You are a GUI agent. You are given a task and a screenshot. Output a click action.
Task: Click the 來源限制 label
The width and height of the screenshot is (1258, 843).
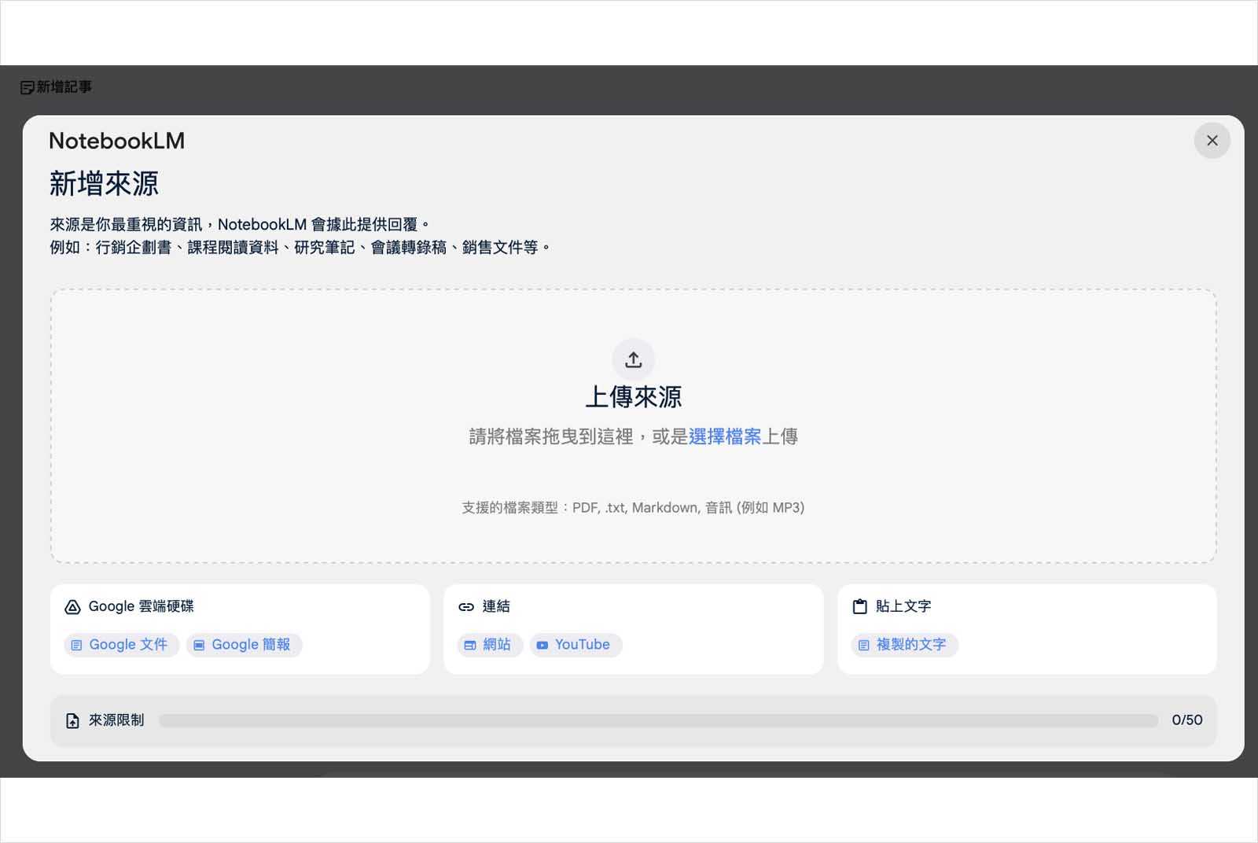[116, 720]
